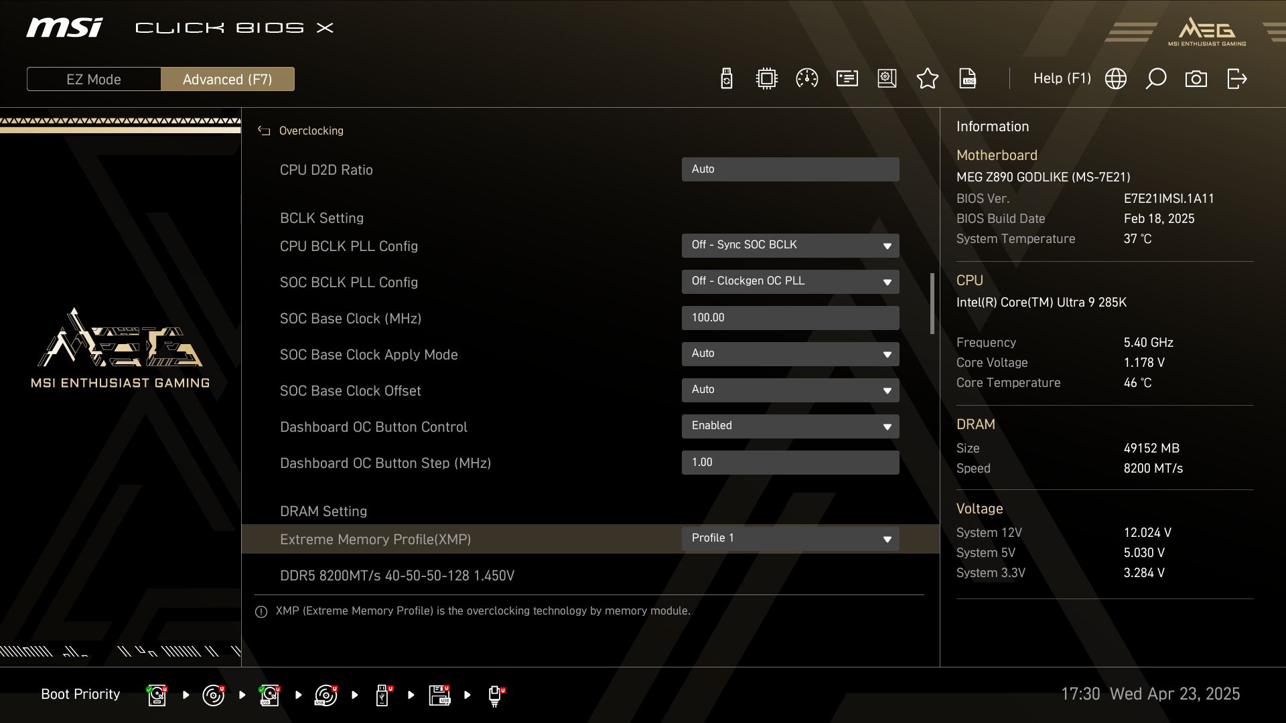Select the network boot device
1286x723 pixels.
click(x=496, y=696)
